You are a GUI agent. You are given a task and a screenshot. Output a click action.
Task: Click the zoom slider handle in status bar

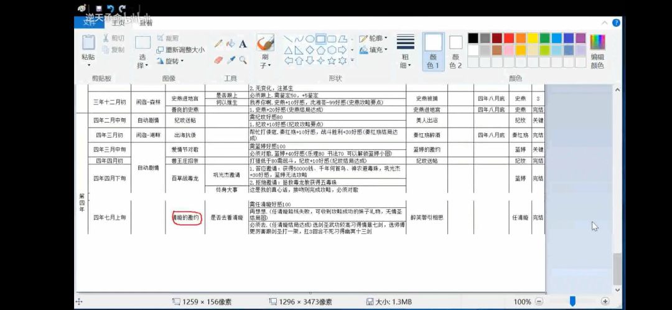(x=572, y=301)
